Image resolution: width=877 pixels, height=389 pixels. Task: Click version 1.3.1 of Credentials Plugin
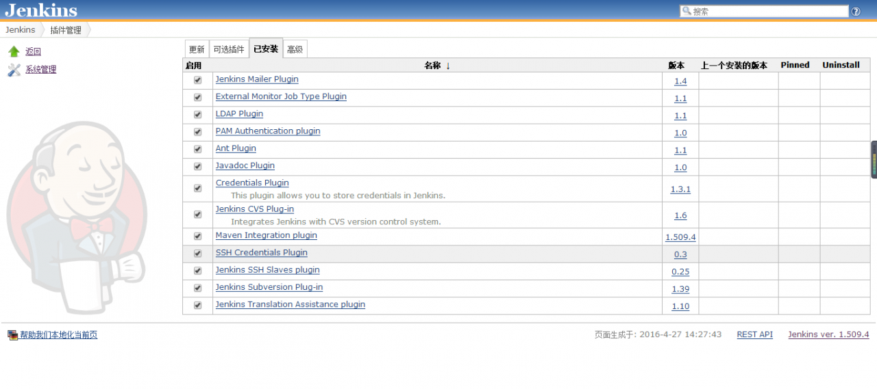(680, 189)
